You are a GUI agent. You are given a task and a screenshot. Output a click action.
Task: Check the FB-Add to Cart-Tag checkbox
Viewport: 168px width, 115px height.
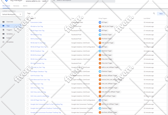[x=27, y=26]
